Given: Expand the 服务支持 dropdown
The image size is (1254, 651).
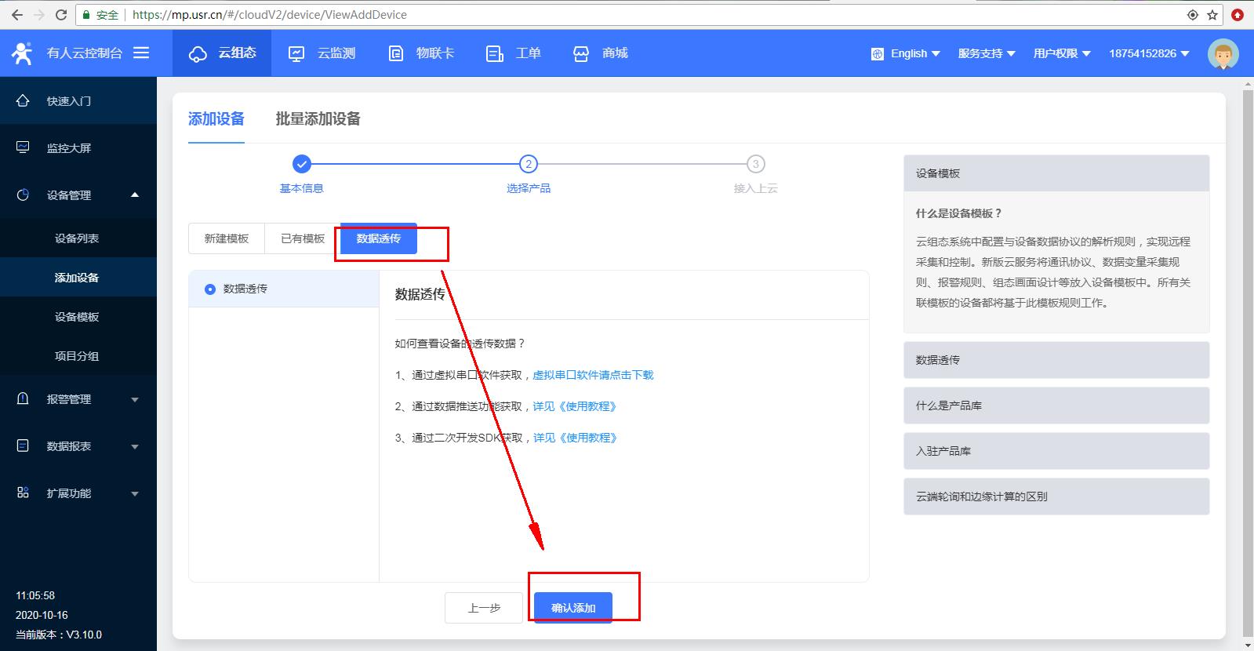Looking at the screenshot, I should [987, 53].
